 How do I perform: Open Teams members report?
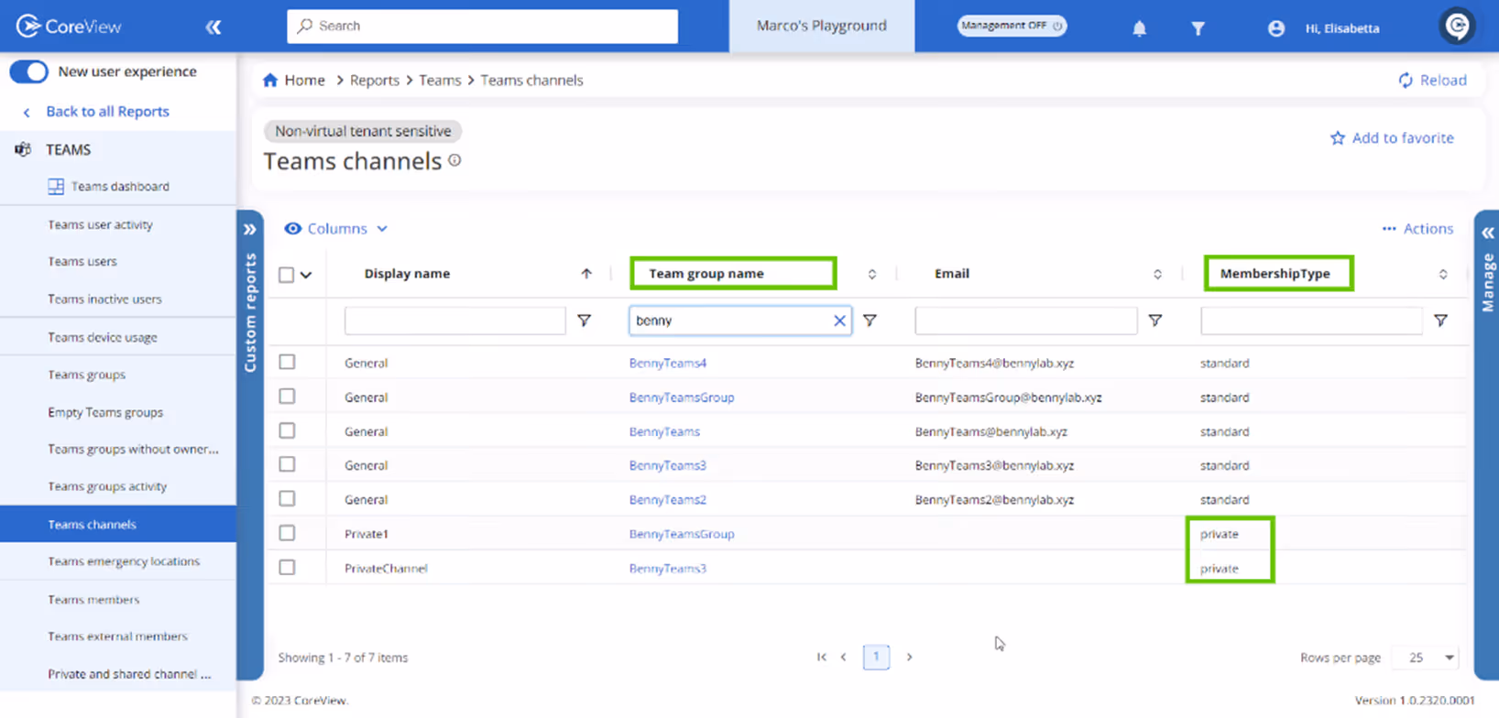pos(93,600)
